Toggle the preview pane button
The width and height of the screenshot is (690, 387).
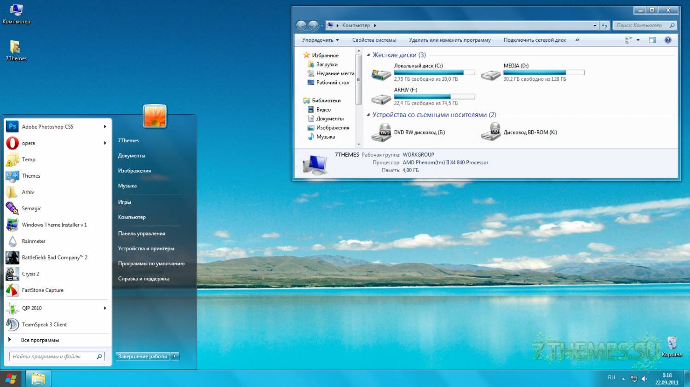652,40
